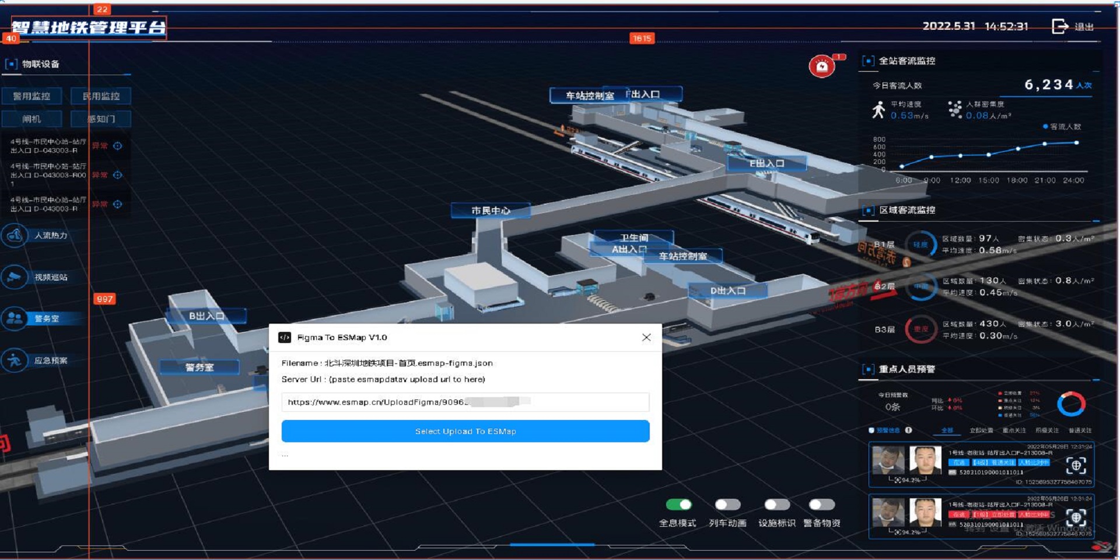Turn on 设施标识 switch

pyautogui.click(x=777, y=505)
